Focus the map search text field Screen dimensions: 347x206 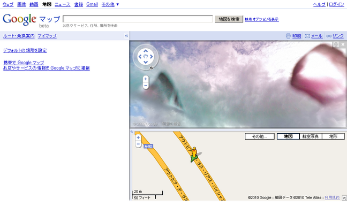coord(138,19)
